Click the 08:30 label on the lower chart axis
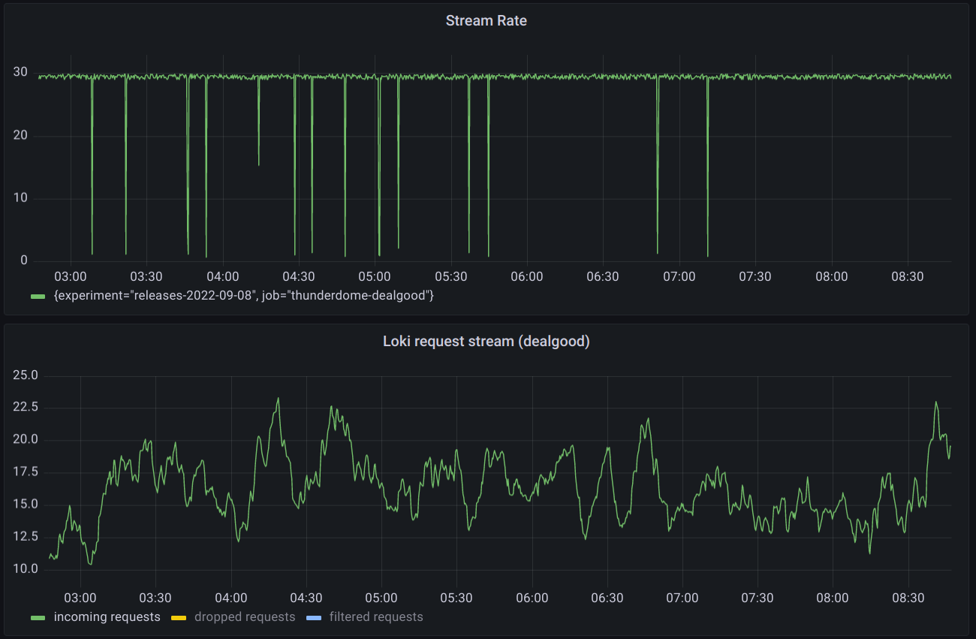The image size is (976, 639). coord(908,598)
